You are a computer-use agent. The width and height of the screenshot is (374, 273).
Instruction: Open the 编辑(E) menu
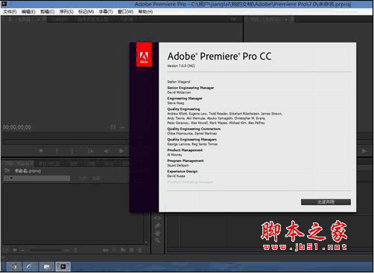(28, 12)
